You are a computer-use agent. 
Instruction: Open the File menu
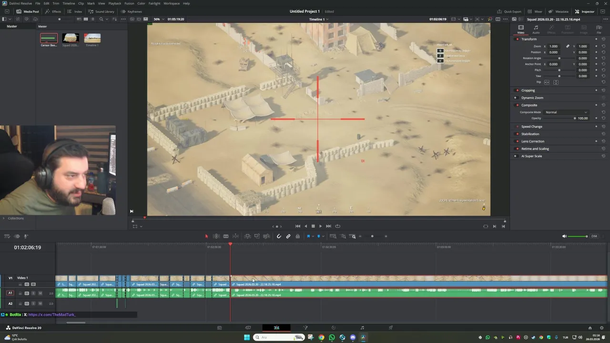pyautogui.click(x=38, y=3)
